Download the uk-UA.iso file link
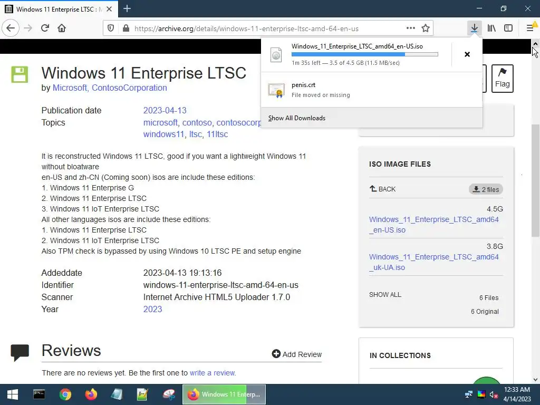Viewport: 540px width, 405px height. (x=433, y=262)
